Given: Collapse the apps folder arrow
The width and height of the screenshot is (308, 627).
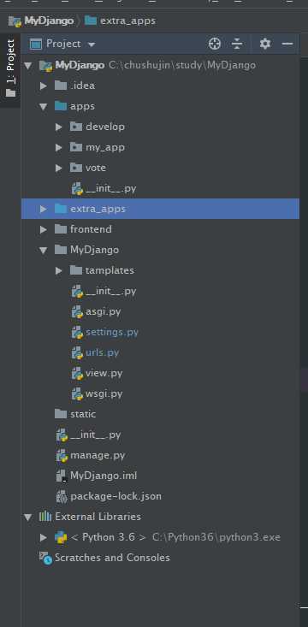Looking at the screenshot, I should click(43, 106).
